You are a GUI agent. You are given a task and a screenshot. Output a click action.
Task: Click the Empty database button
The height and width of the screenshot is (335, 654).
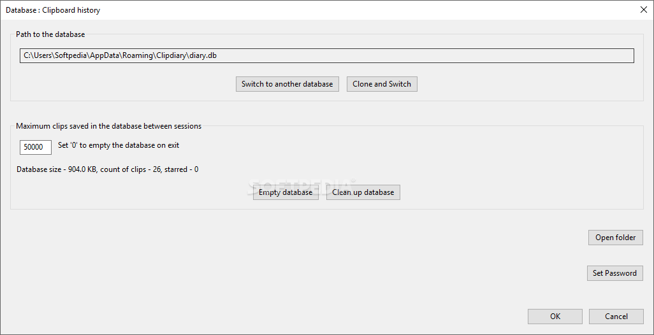click(286, 192)
